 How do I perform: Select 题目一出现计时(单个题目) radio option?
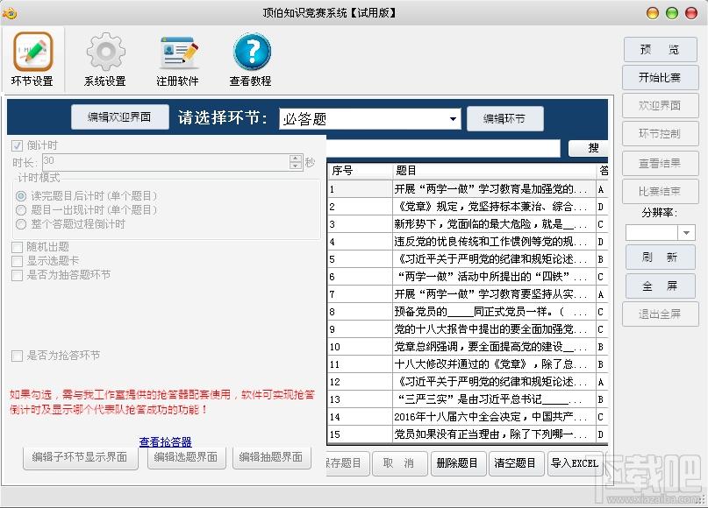tap(21, 210)
